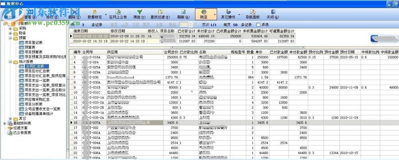Sort by 未付款金额 column header
Image resolution: width=399 pixels, height=160 pixels.
pyautogui.click(x=298, y=52)
